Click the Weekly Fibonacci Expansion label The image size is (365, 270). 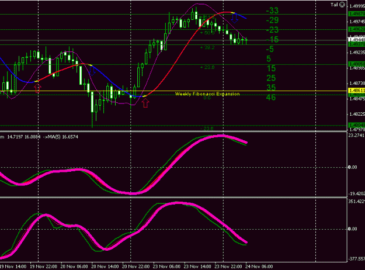(x=207, y=94)
